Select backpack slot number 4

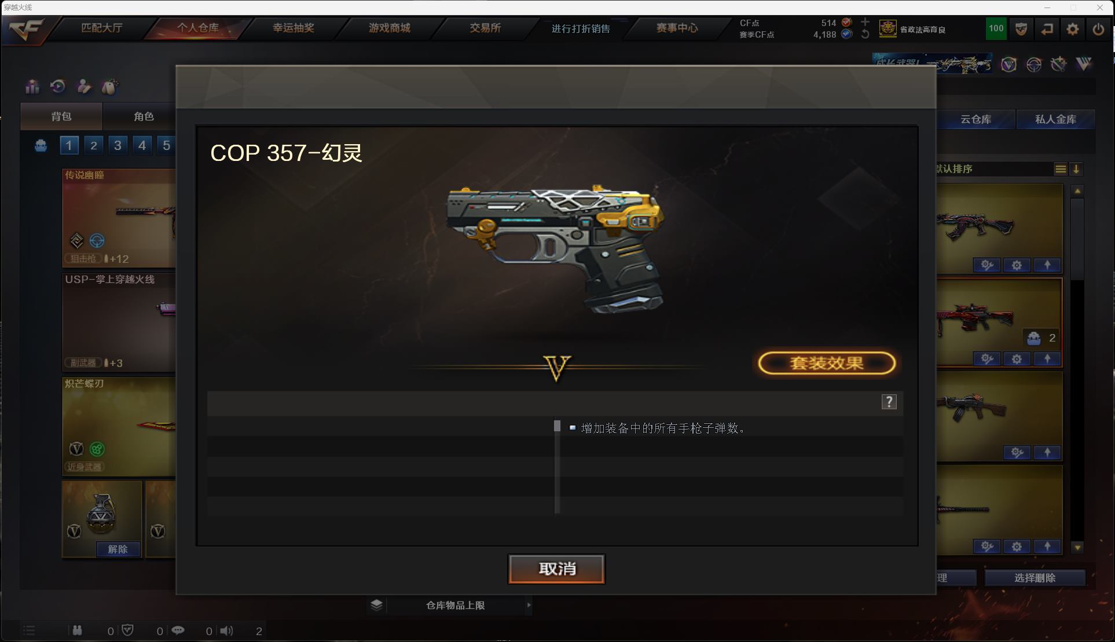142,145
